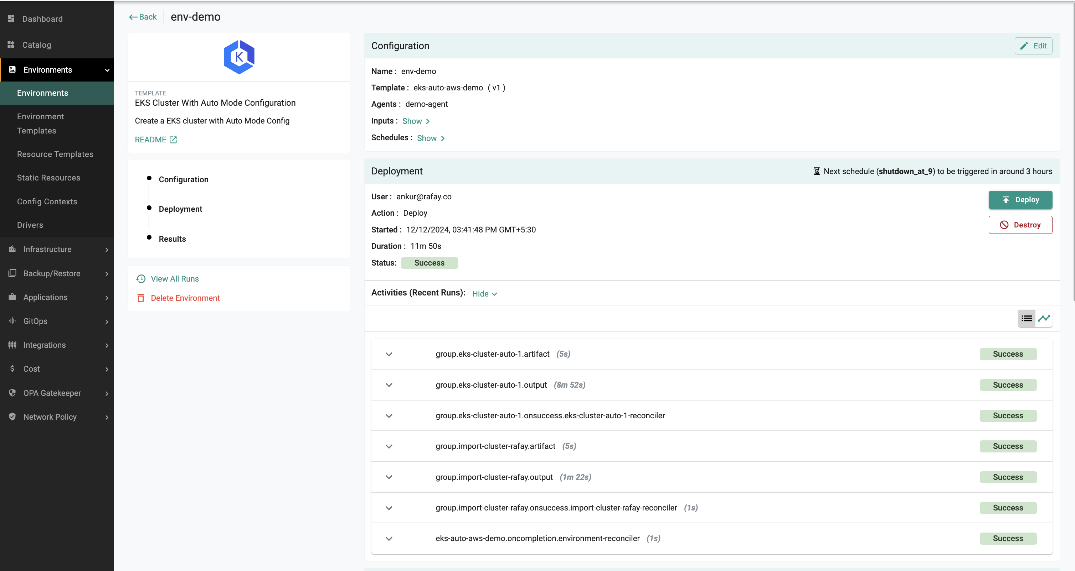Click the Cost dollar icon
This screenshot has height=571, width=1075.
(x=12, y=368)
